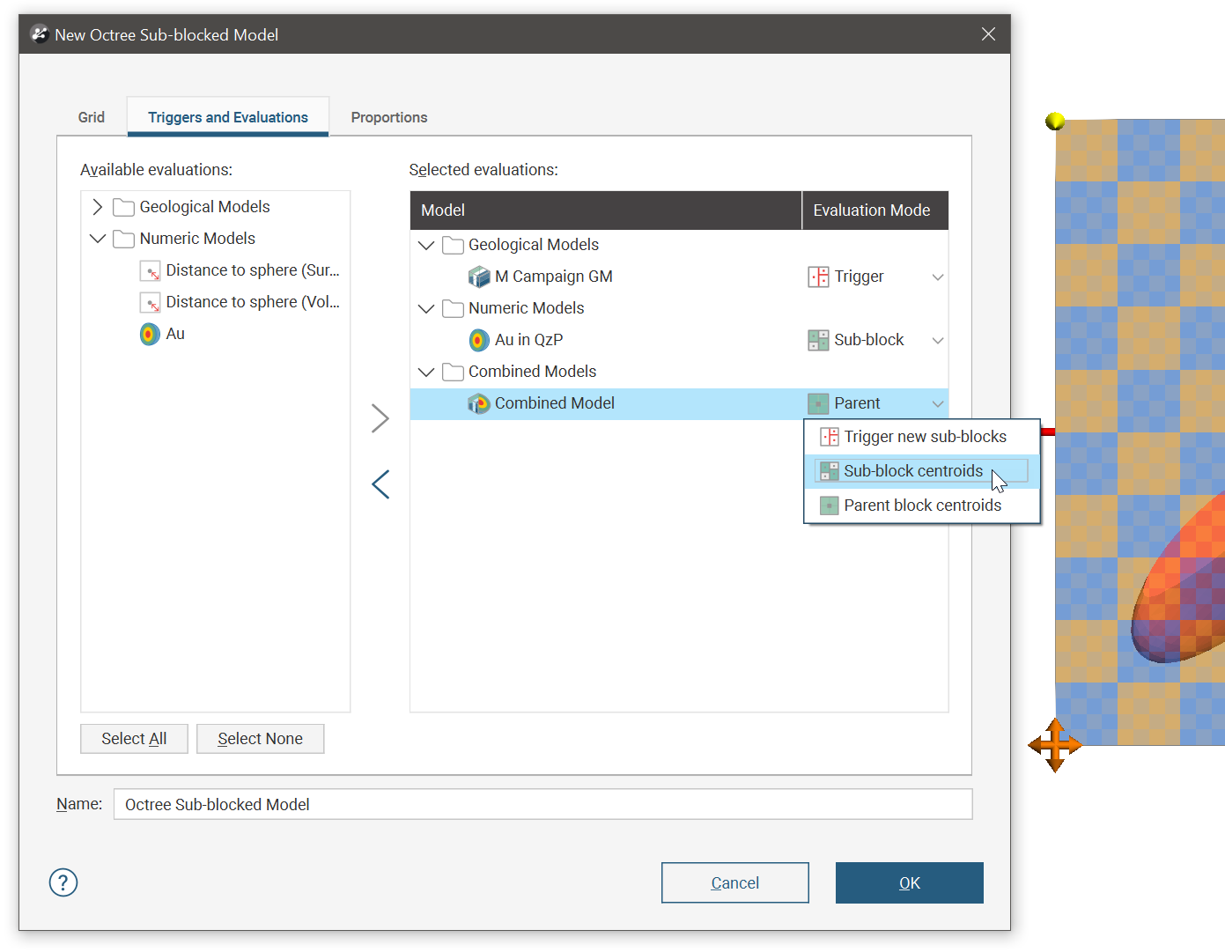This screenshot has width=1225, height=952.
Task: Open evaluation mode dropdown for M Campaign GM
Action: 937,277
